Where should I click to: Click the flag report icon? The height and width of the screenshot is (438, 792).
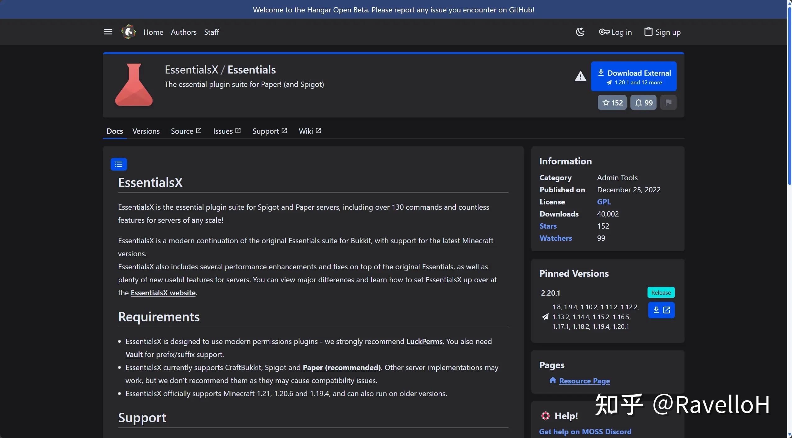[x=668, y=103]
